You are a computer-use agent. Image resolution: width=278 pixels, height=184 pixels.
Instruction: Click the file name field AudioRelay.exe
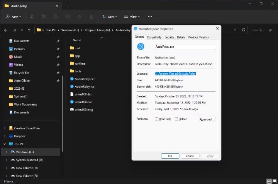[x=185, y=47]
